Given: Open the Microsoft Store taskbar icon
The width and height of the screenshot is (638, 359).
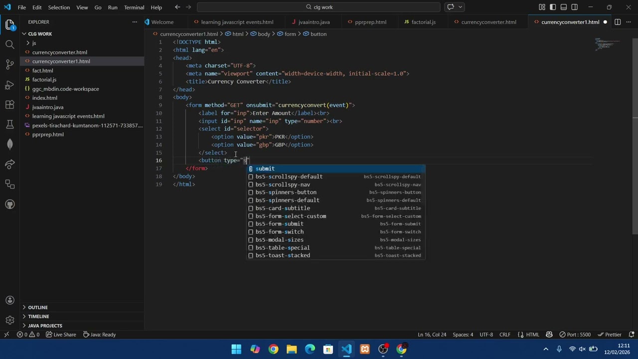Looking at the screenshot, I should click(x=328, y=349).
